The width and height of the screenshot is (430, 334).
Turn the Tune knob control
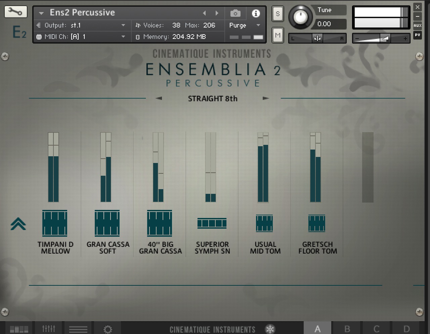tap(301, 17)
